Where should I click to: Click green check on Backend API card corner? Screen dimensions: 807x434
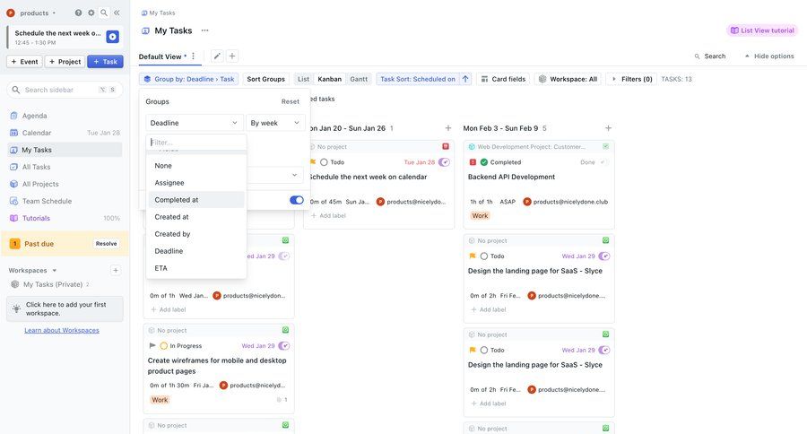point(606,147)
